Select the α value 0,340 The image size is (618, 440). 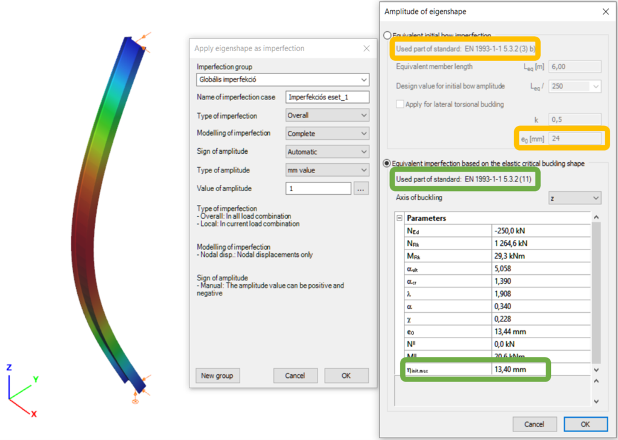(x=541, y=307)
